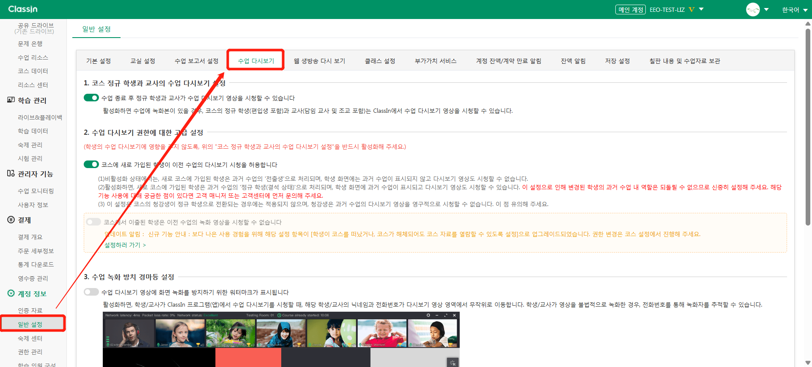Click the fullscreen icon in classroom preview
812x367 pixels.
point(446,315)
